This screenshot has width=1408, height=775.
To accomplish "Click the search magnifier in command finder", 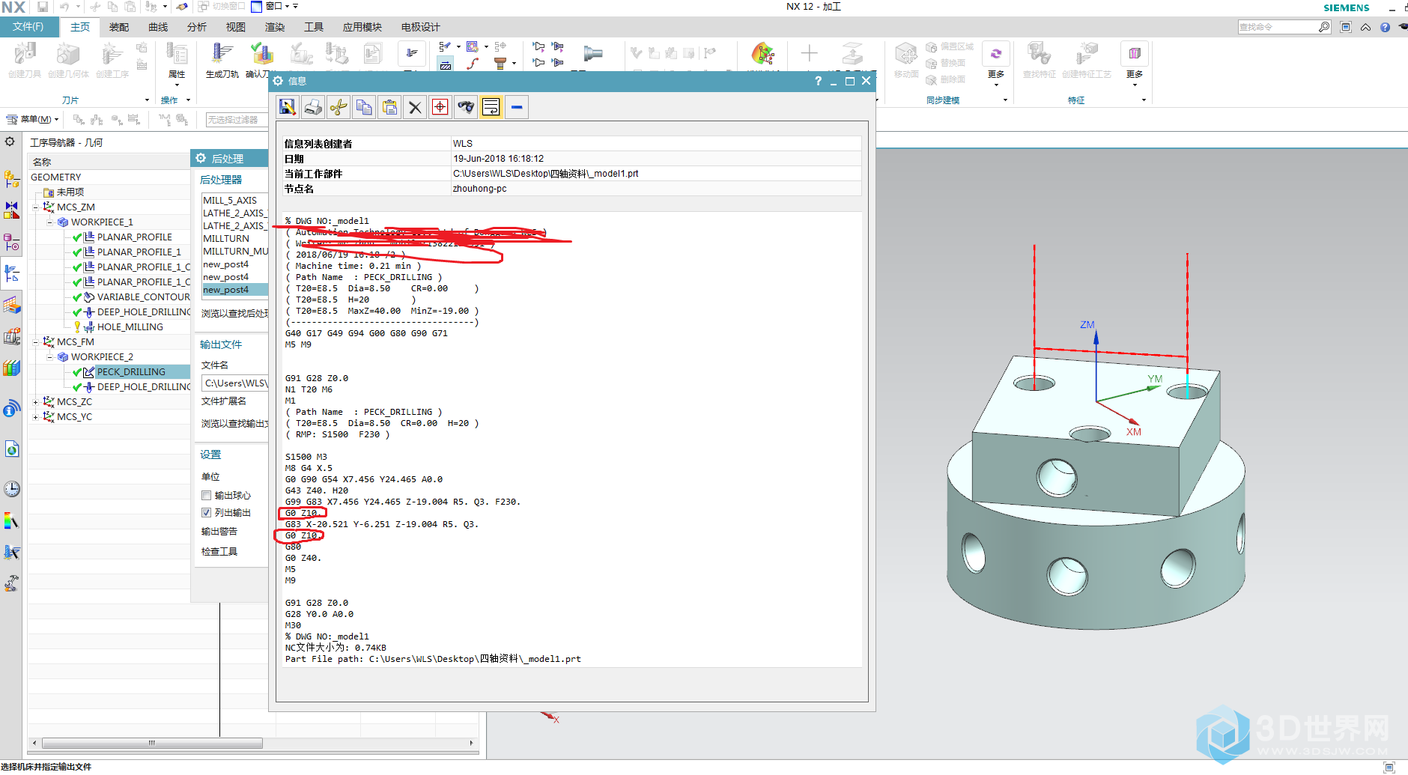I will (1324, 27).
